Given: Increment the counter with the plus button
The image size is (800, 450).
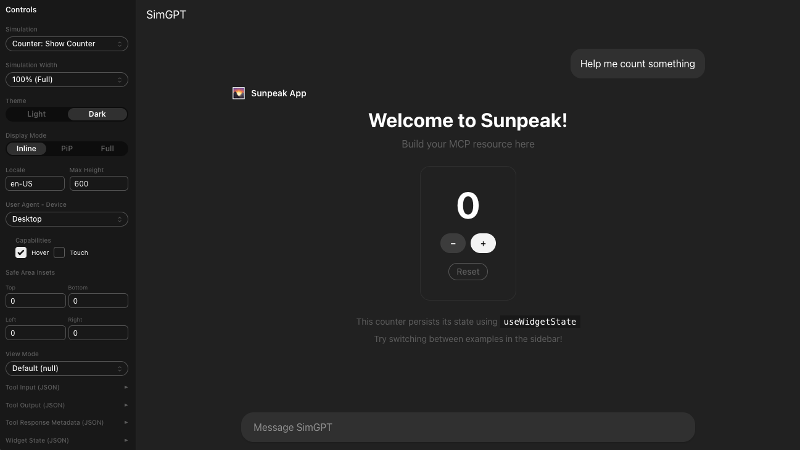Looking at the screenshot, I should click(483, 243).
